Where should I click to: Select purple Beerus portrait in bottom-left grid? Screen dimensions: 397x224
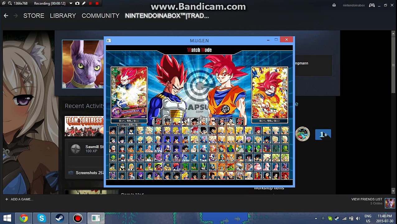[113, 176]
